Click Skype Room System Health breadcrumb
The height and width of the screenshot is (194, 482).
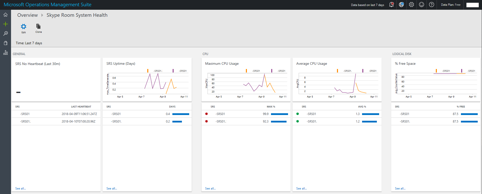[x=77, y=15]
